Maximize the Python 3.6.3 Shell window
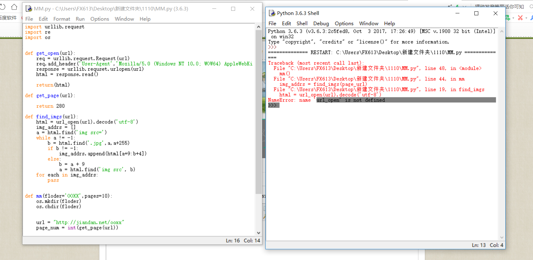The height and width of the screenshot is (260, 533). (476, 13)
